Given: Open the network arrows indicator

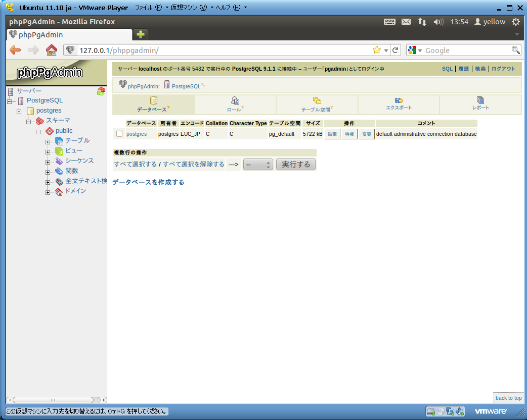Looking at the screenshot, I should coord(422,22).
